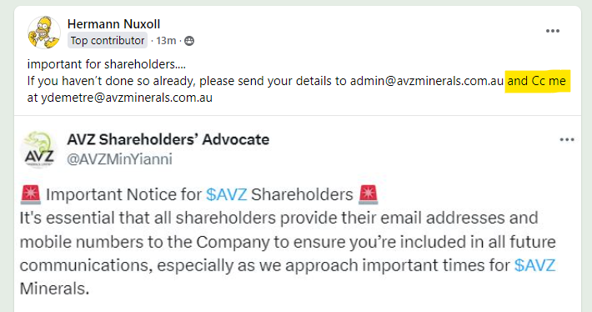Click the ydemetre@avzminerals.com.au email address

click(127, 98)
